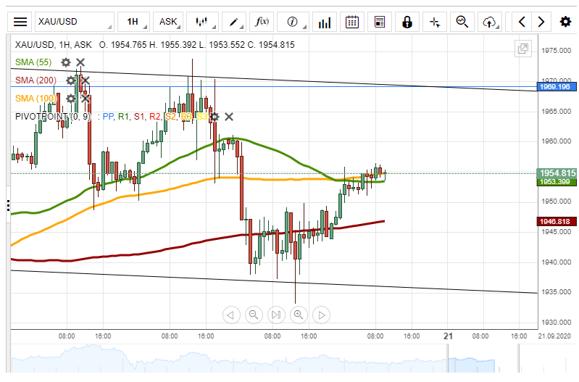This screenshot has width=579, height=382.
Task: Zoom out chart with bottom minus magnifier
Action: coord(254,315)
